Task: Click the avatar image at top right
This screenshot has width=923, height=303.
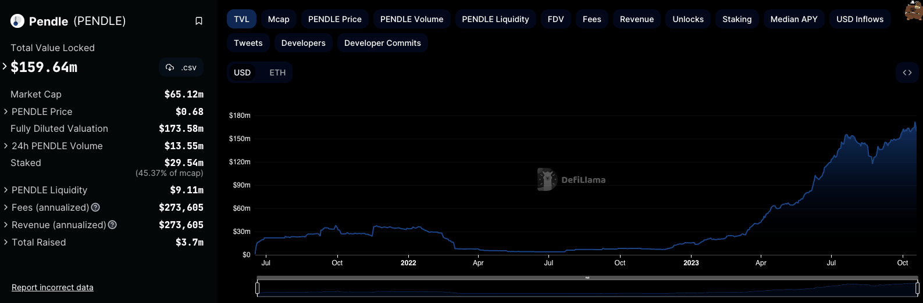Action: pyautogui.click(x=914, y=10)
